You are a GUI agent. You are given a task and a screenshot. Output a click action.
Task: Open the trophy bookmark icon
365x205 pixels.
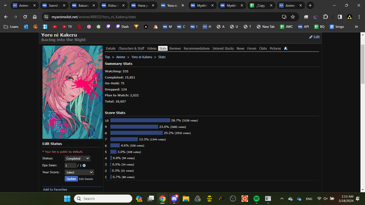click(136, 27)
